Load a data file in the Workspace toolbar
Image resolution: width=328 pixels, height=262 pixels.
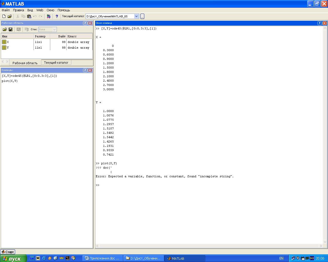pos(5,29)
